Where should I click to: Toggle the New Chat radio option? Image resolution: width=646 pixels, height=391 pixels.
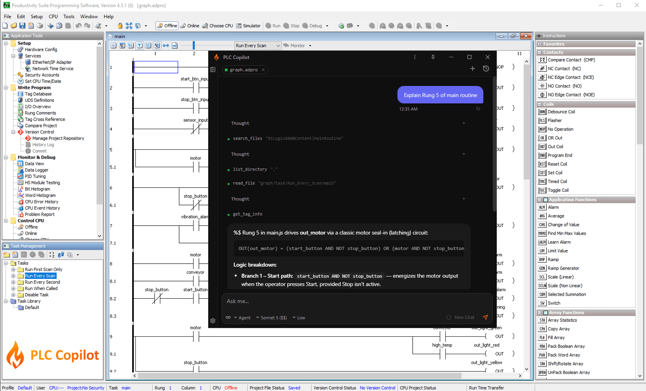click(x=449, y=317)
